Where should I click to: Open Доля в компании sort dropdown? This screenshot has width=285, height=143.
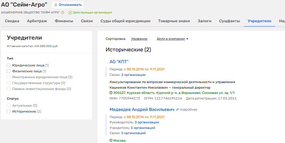tap(173, 39)
